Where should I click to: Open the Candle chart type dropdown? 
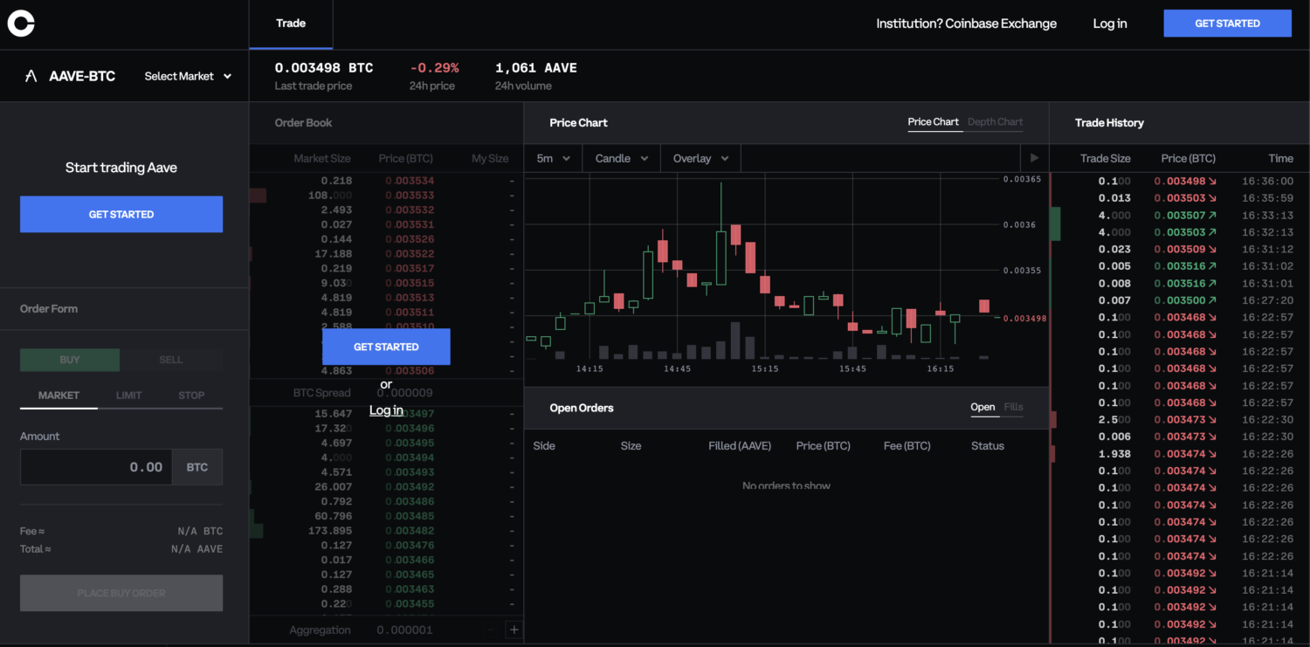[620, 158]
